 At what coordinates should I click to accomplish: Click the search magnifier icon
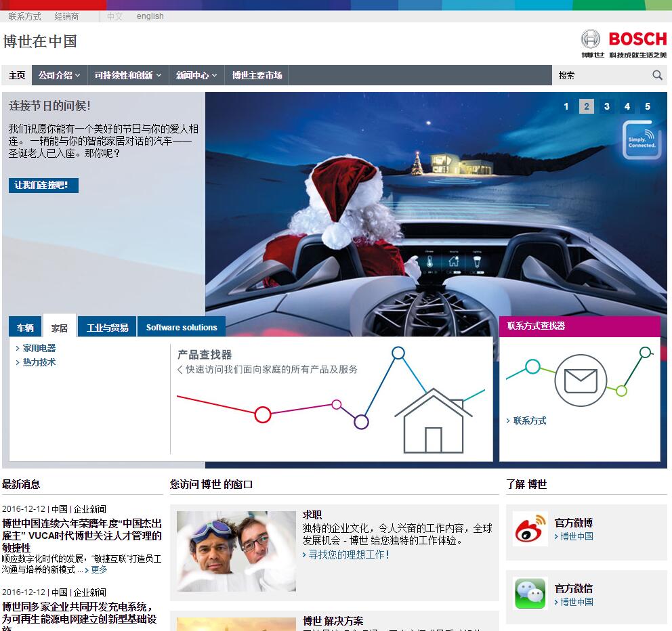(657, 75)
